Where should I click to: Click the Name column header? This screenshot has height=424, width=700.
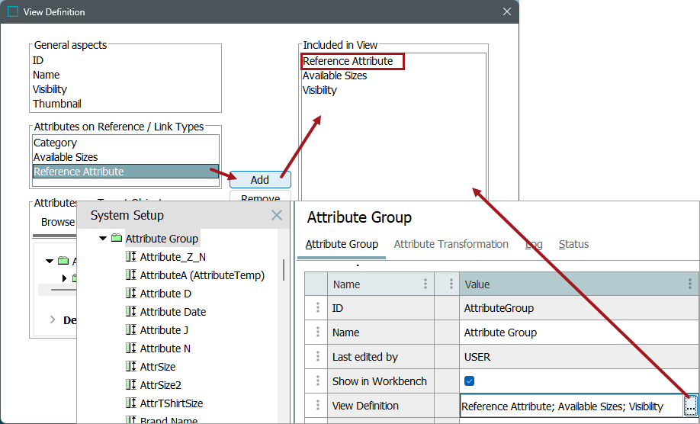point(381,284)
